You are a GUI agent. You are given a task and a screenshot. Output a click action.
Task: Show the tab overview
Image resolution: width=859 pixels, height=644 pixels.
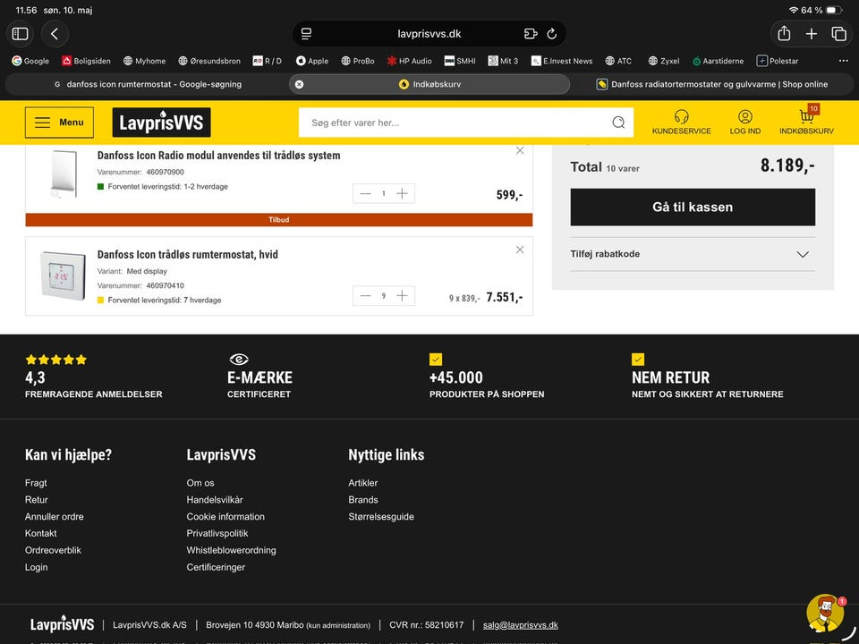pyautogui.click(x=838, y=34)
